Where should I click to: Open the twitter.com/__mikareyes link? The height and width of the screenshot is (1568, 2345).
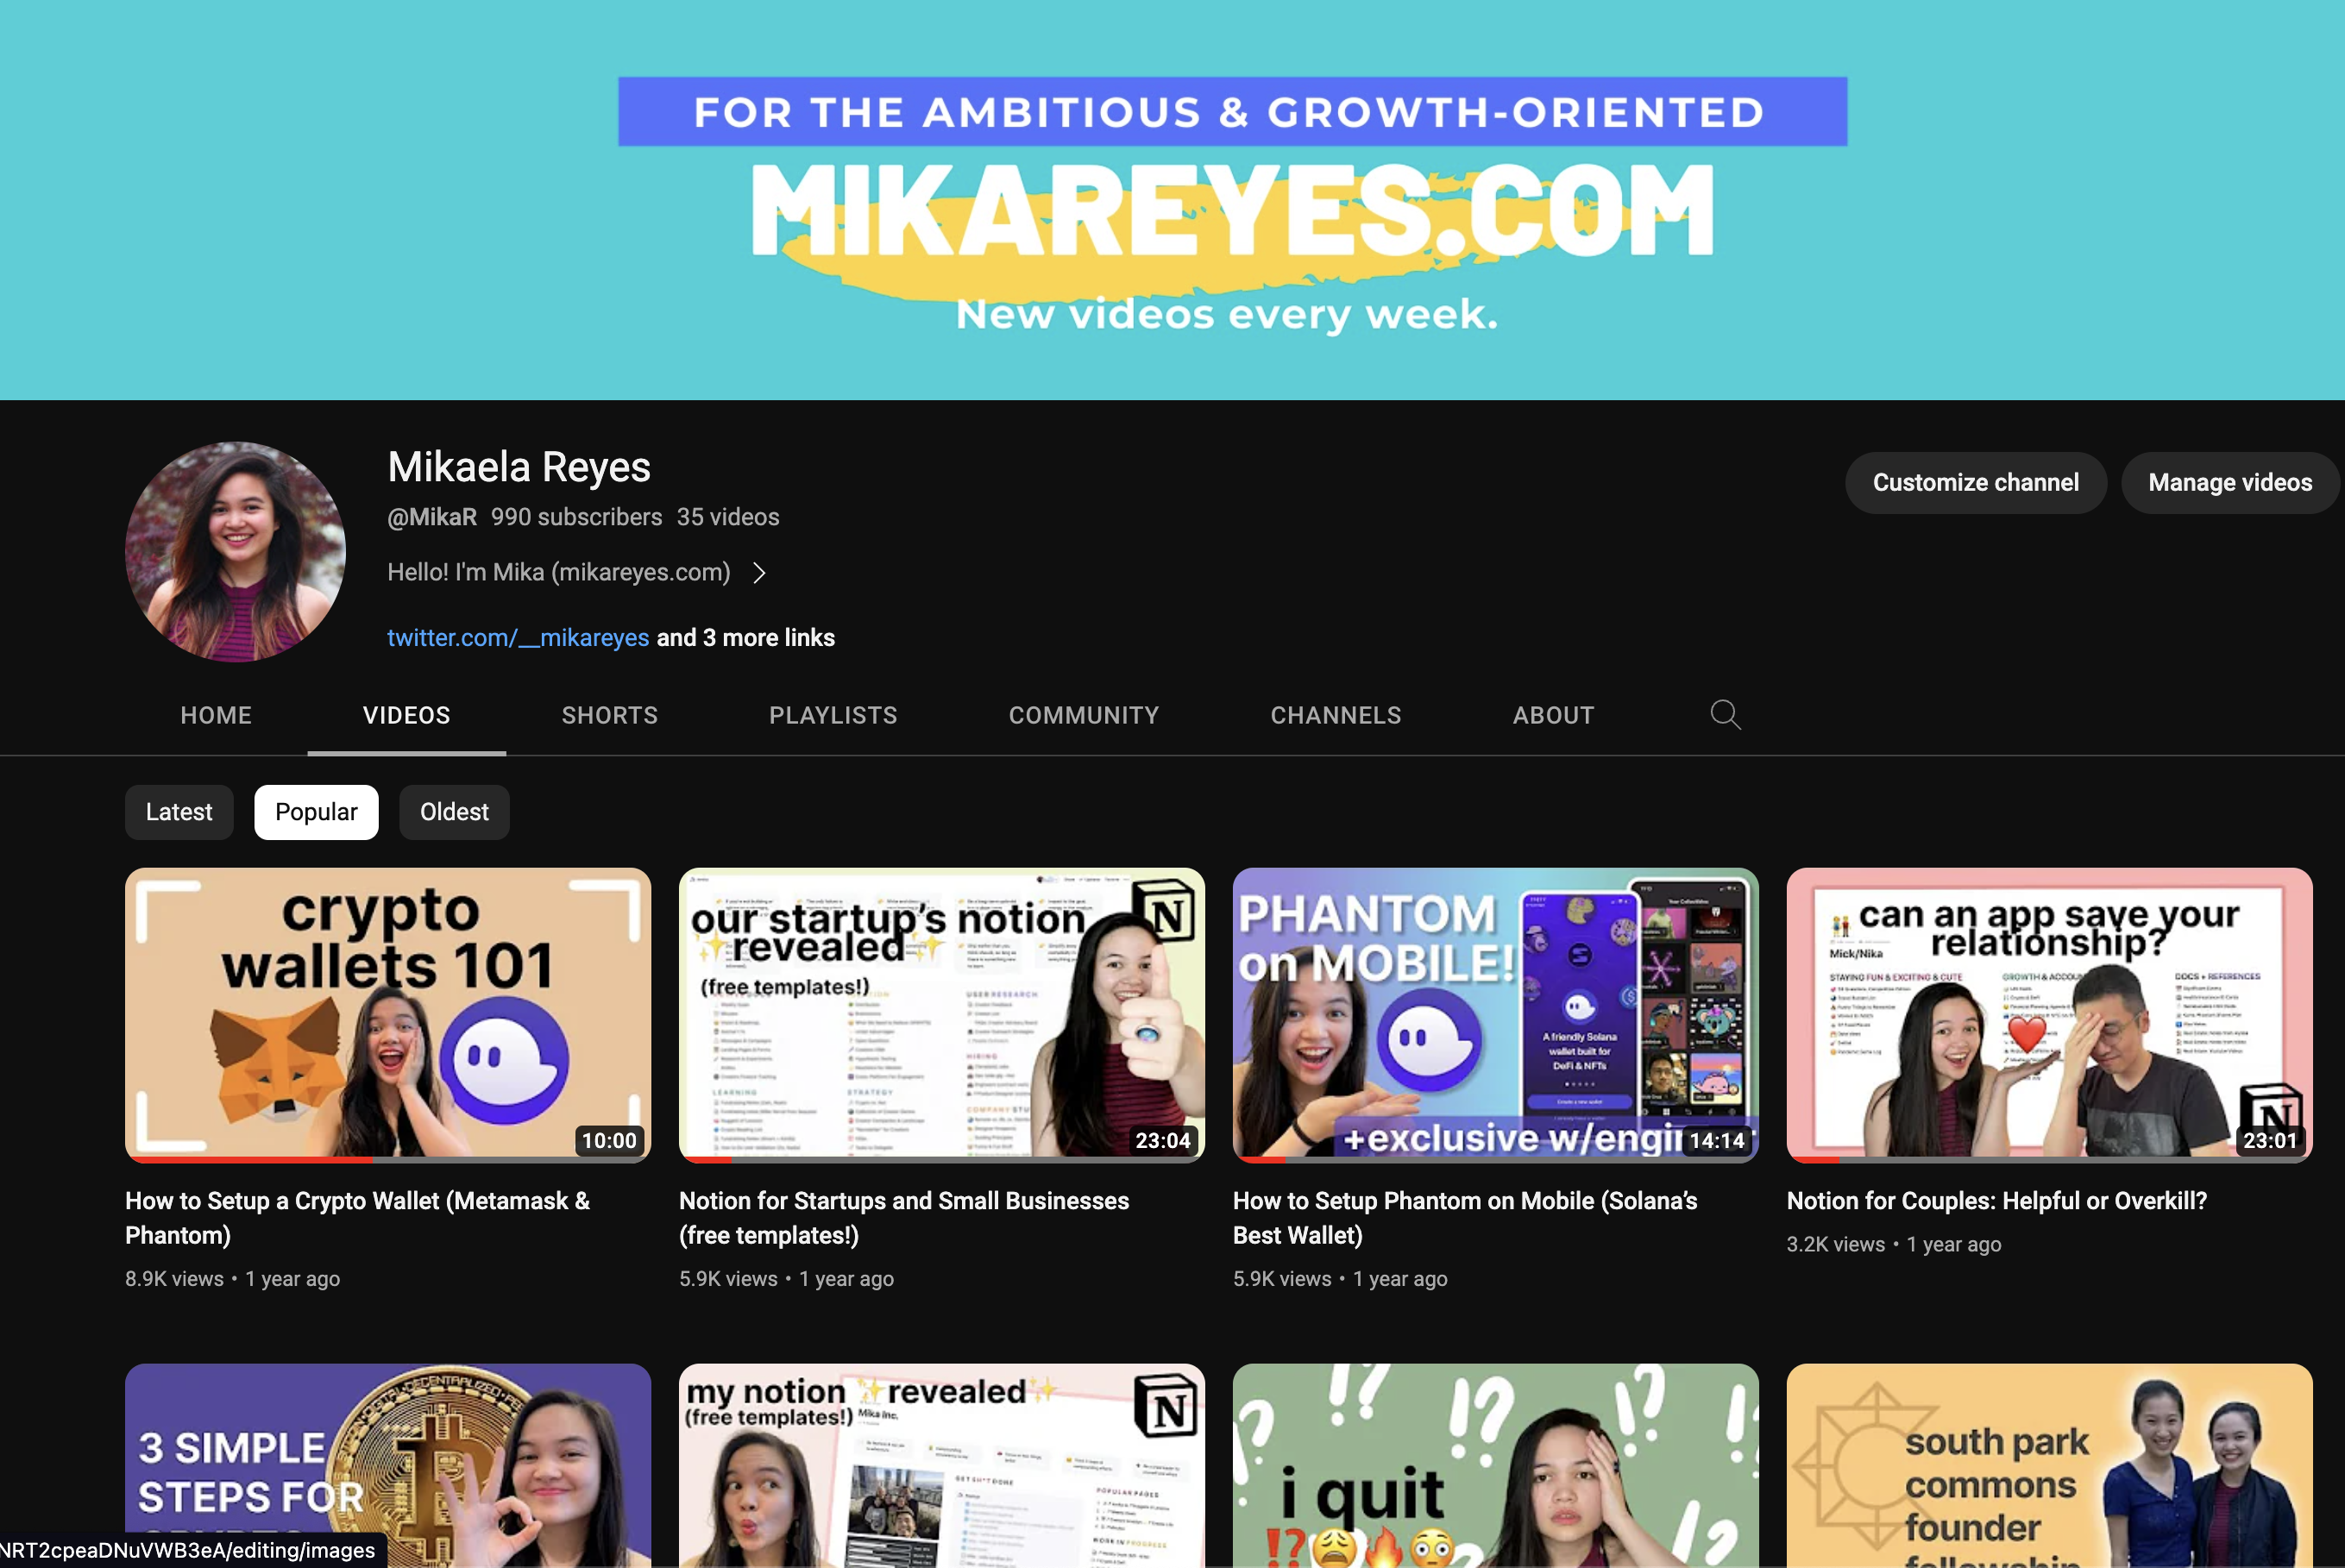click(519, 638)
